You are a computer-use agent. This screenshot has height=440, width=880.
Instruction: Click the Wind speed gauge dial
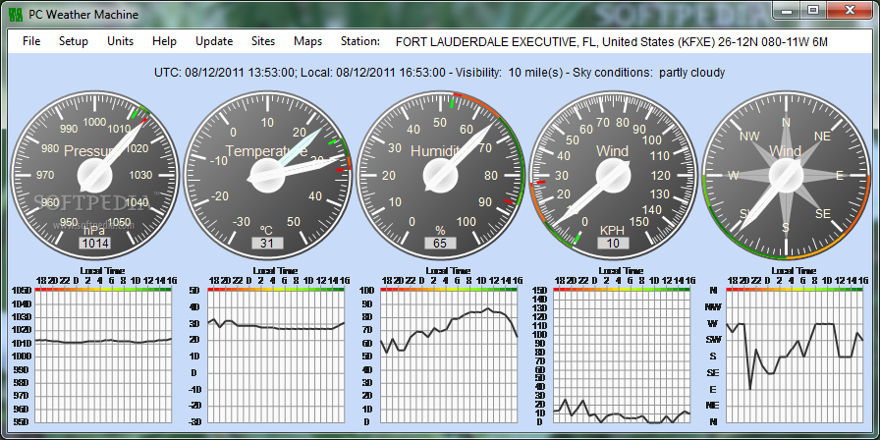coord(614,176)
